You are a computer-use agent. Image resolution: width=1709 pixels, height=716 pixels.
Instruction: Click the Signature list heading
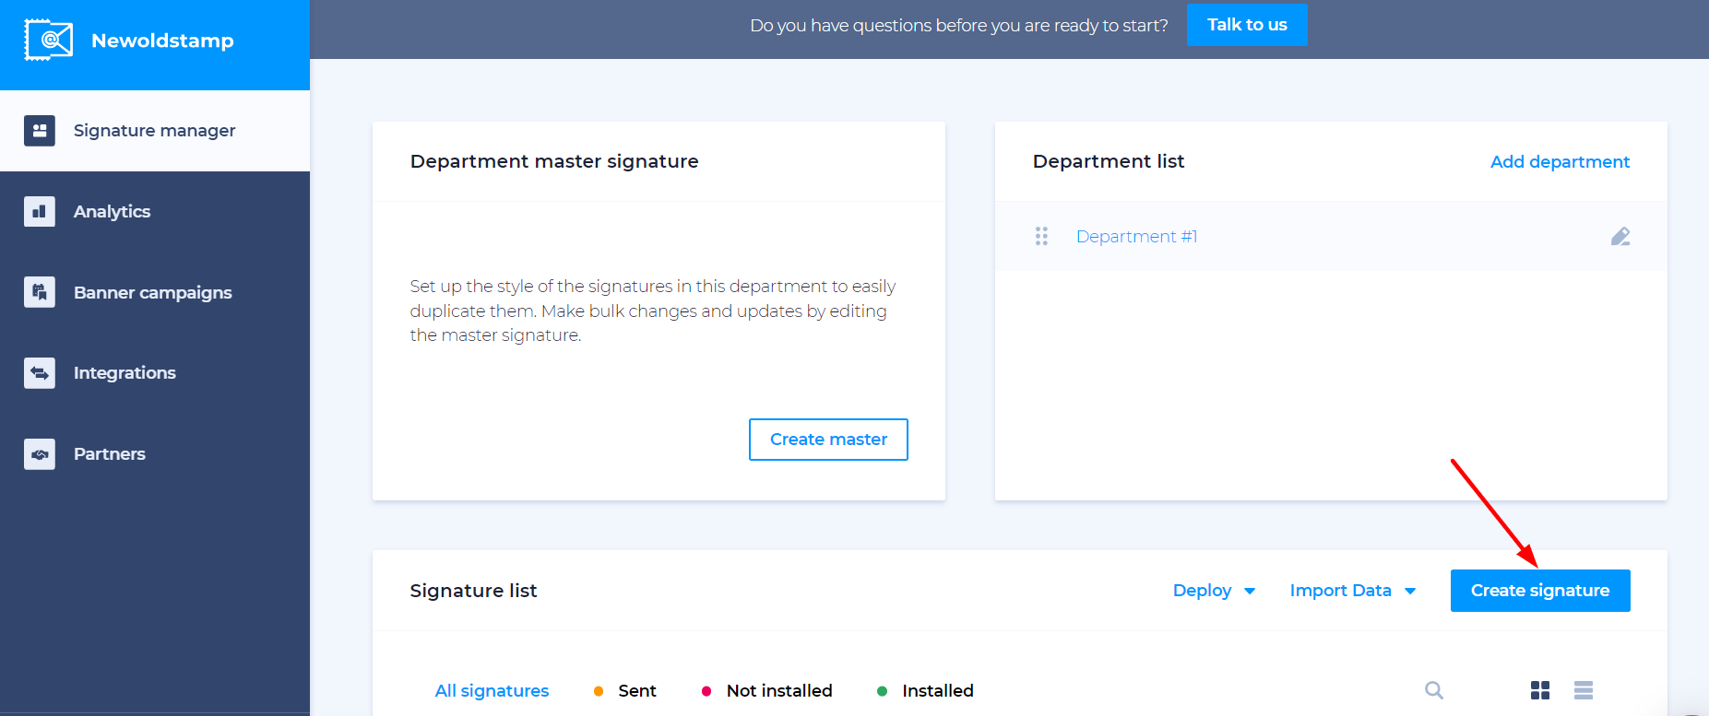[473, 591]
